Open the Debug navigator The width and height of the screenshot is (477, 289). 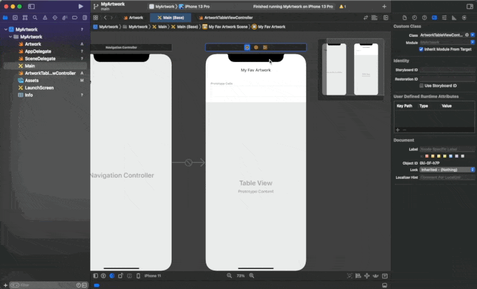click(65, 18)
